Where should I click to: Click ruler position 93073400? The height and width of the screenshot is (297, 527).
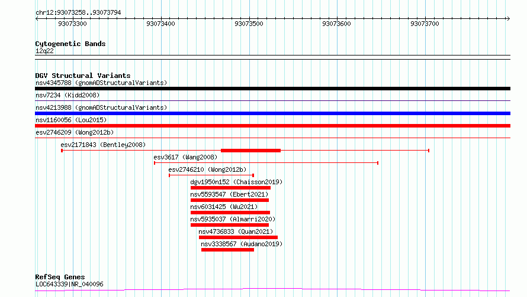click(x=160, y=24)
